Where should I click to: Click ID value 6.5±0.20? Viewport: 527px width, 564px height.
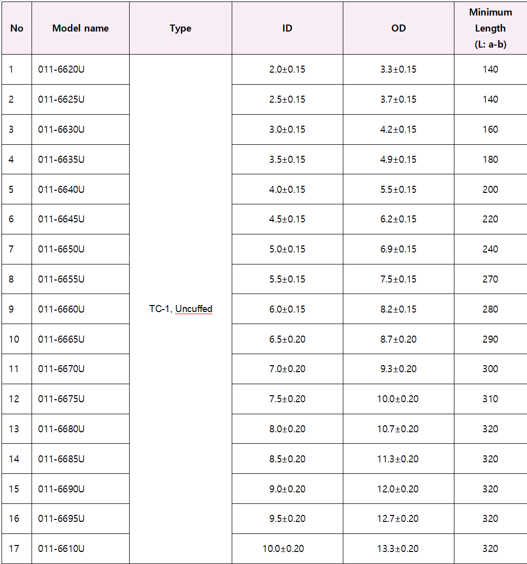click(x=287, y=339)
